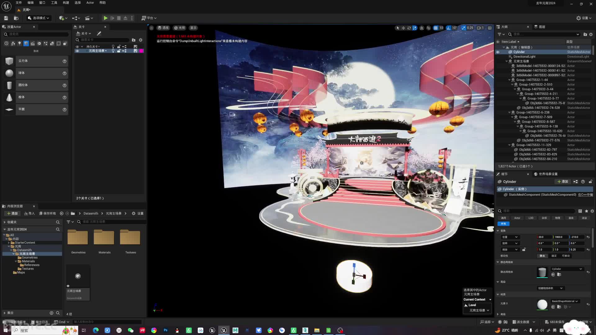The width and height of the screenshot is (596, 335).
Task: Collapse the Datasmith folder in the tree
Action: tap(11, 250)
